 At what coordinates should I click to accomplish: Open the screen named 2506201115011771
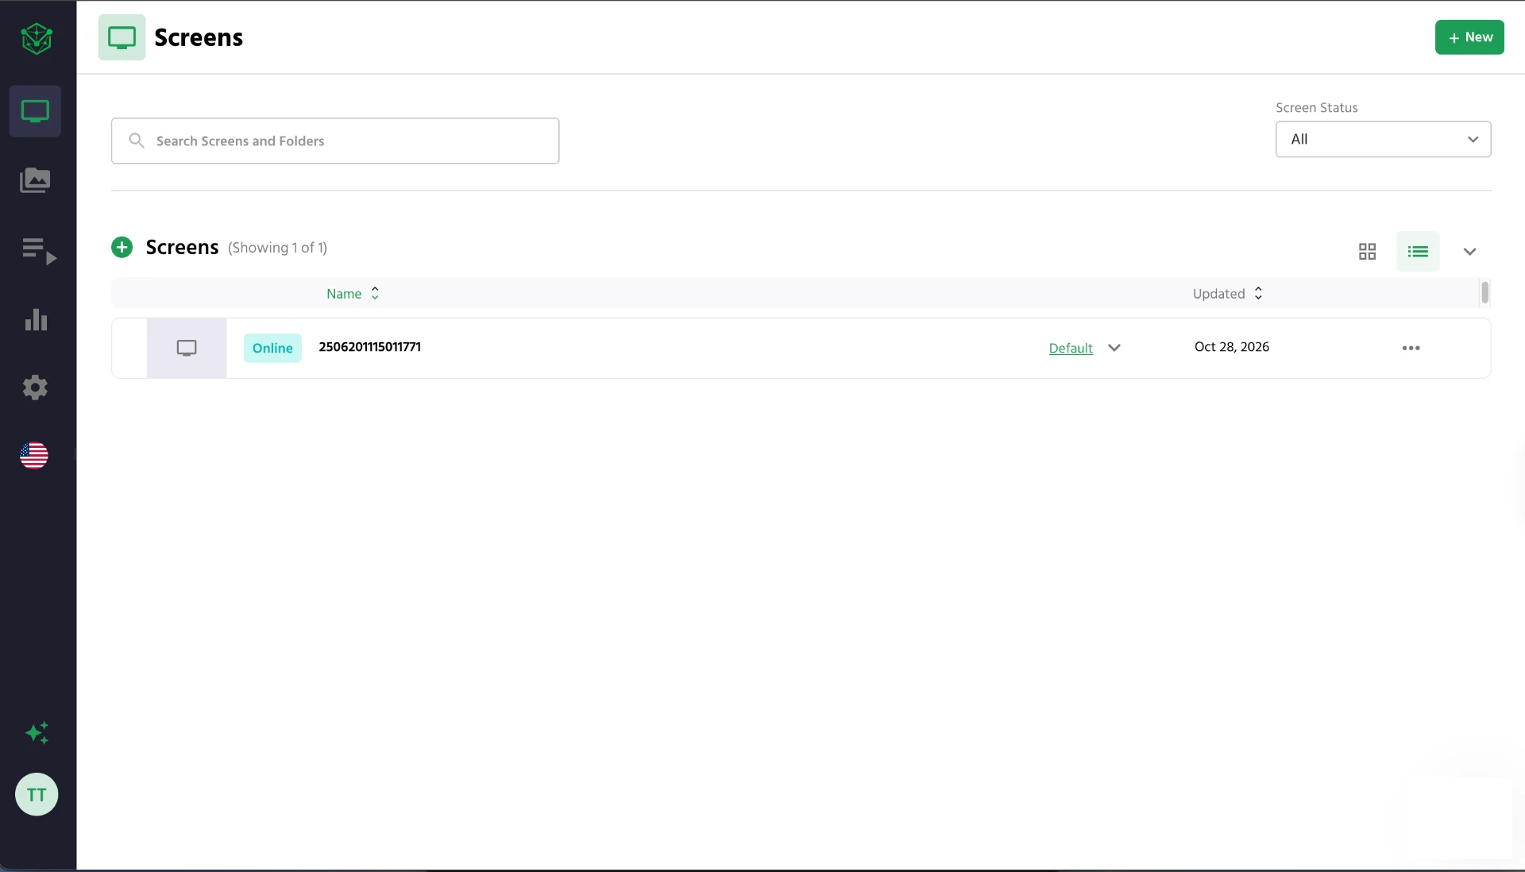click(370, 347)
